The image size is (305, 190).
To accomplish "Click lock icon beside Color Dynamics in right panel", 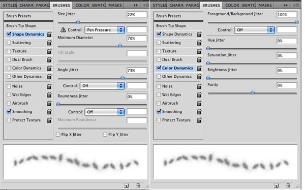I will click(x=199, y=68).
